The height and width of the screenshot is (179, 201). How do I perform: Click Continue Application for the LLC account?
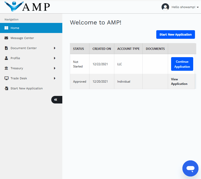tap(182, 64)
